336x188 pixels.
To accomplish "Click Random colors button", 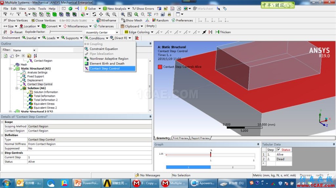I will pyautogui.click(x=160, y=20).
